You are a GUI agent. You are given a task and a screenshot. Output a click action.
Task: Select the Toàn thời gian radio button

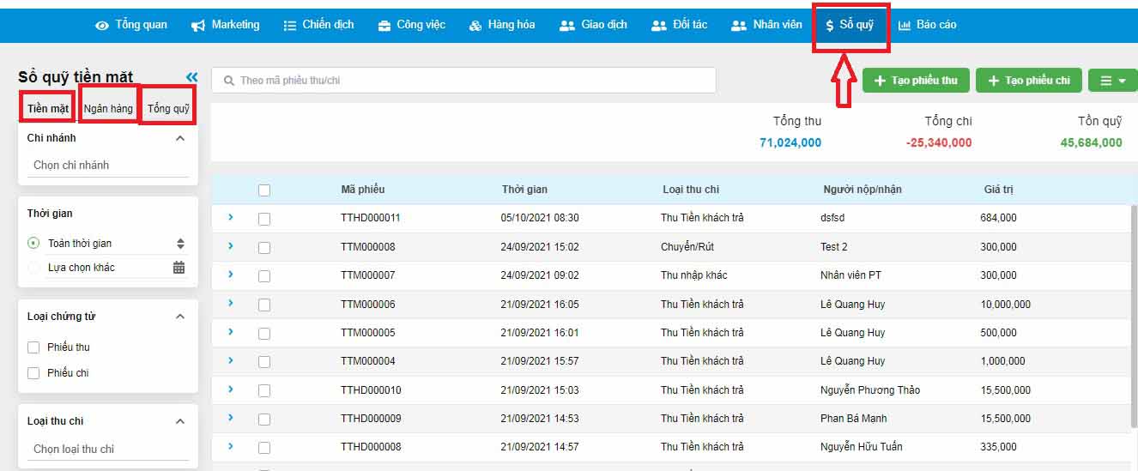[x=33, y=244]
